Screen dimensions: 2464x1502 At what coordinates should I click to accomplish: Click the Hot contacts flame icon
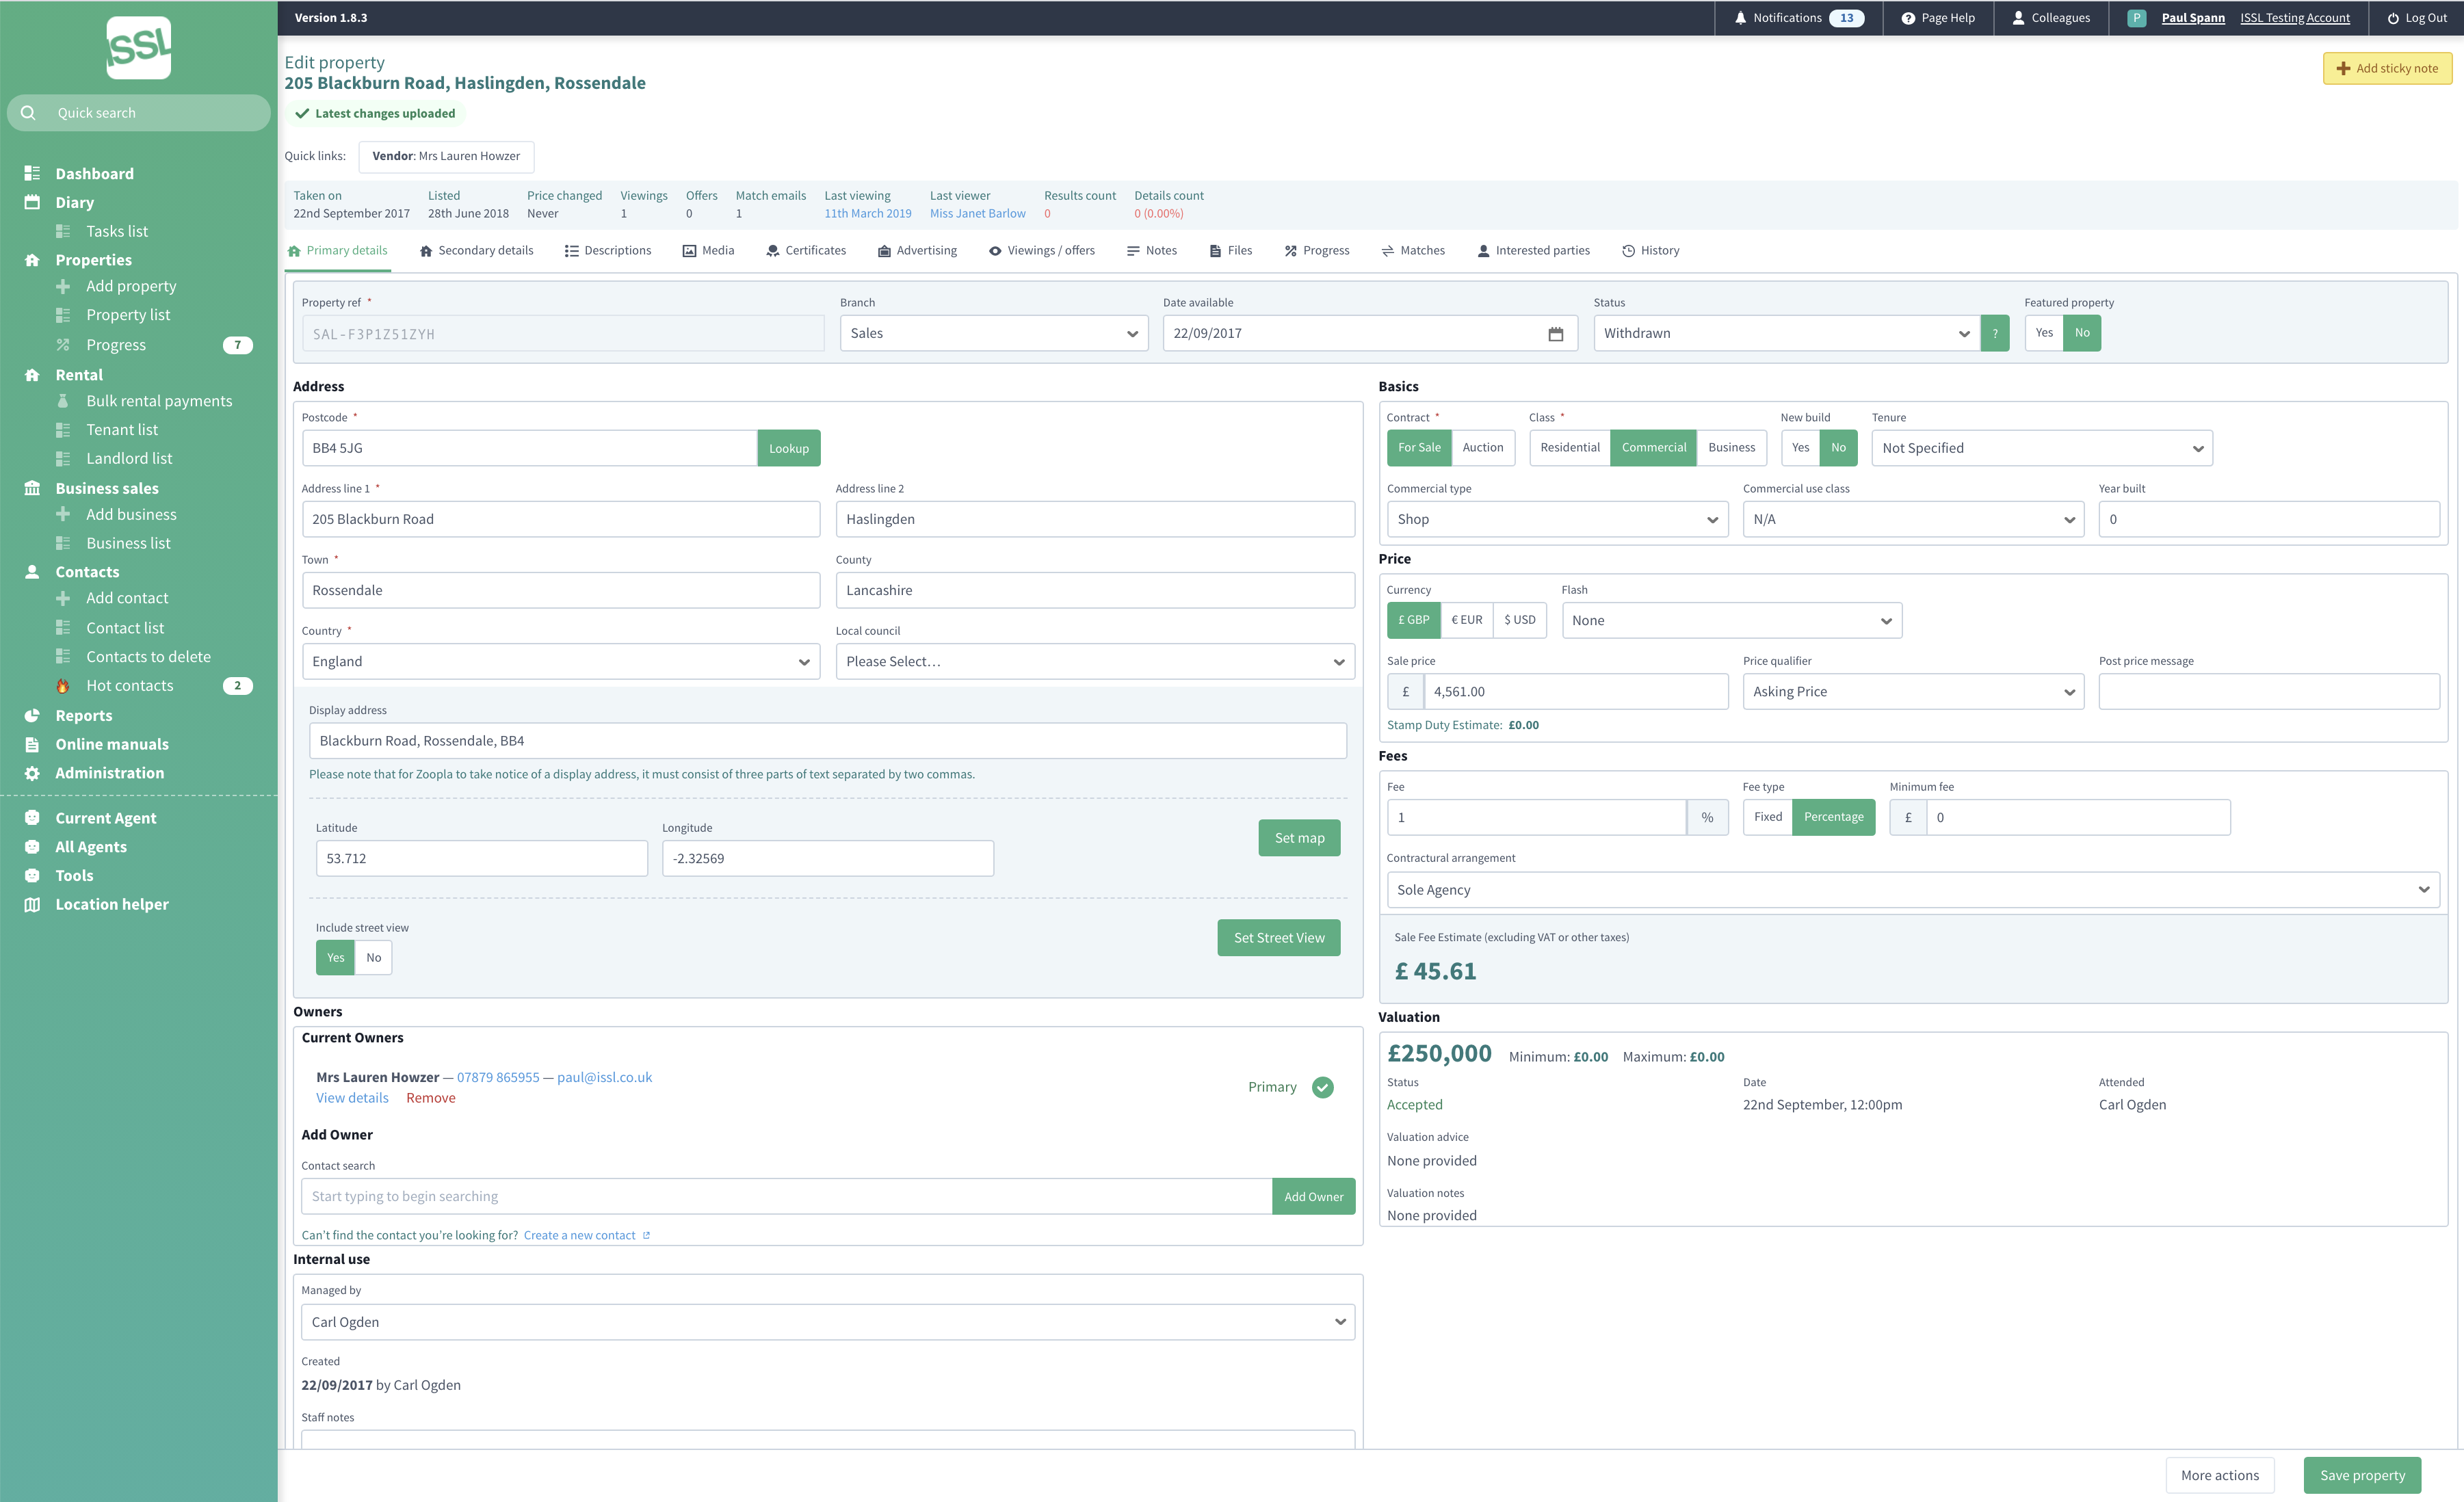pyautogui.click(x=63, y=686)
